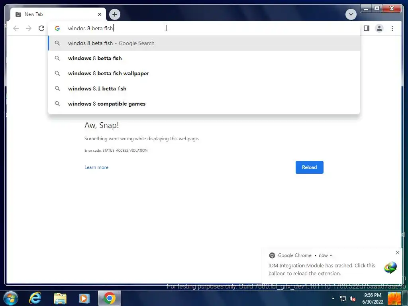Choose suggestion 'windows 8 betta fish'

(x=204, y=58)
